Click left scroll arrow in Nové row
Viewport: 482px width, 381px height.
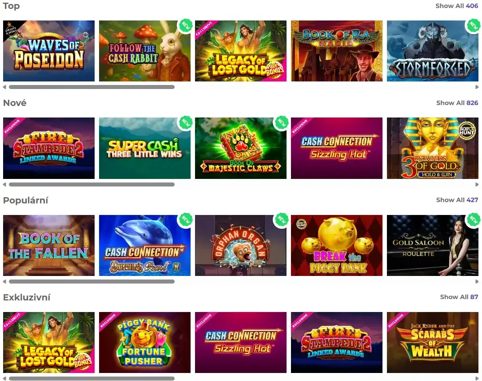[x=4, y=185]
